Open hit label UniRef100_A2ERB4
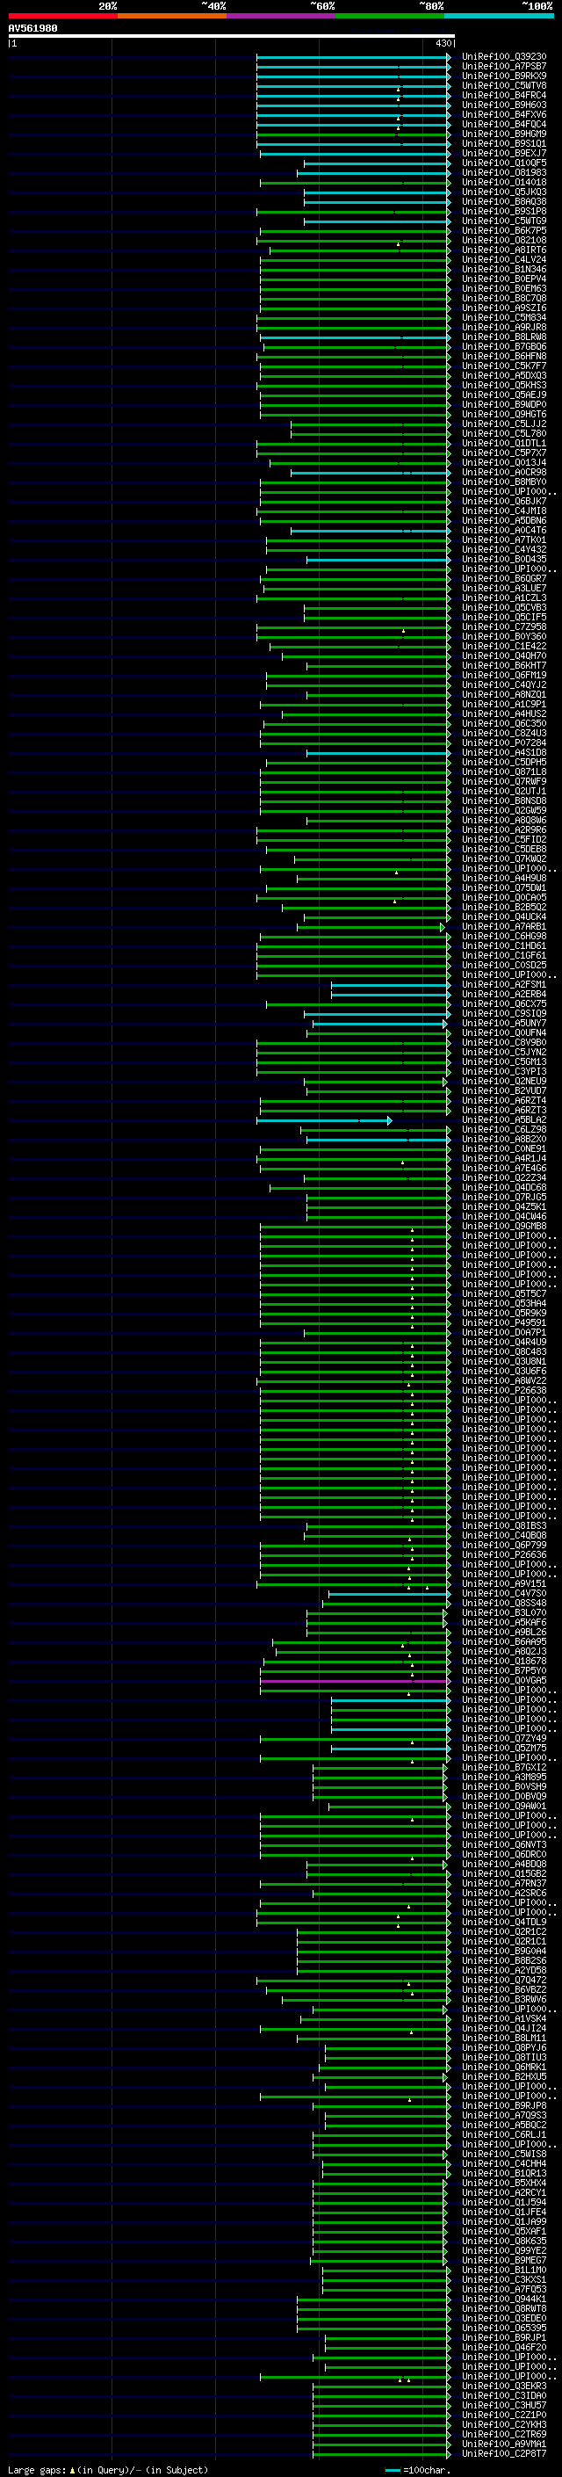 (x=503, y=995)
